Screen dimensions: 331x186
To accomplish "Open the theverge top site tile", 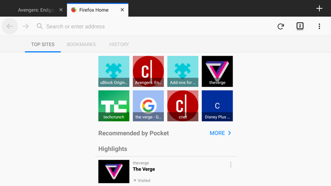I will click(217, 71).
